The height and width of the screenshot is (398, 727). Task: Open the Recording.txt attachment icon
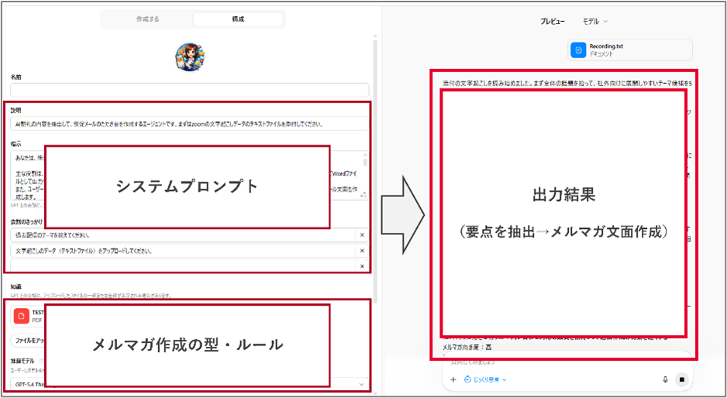tap(578, 50)
